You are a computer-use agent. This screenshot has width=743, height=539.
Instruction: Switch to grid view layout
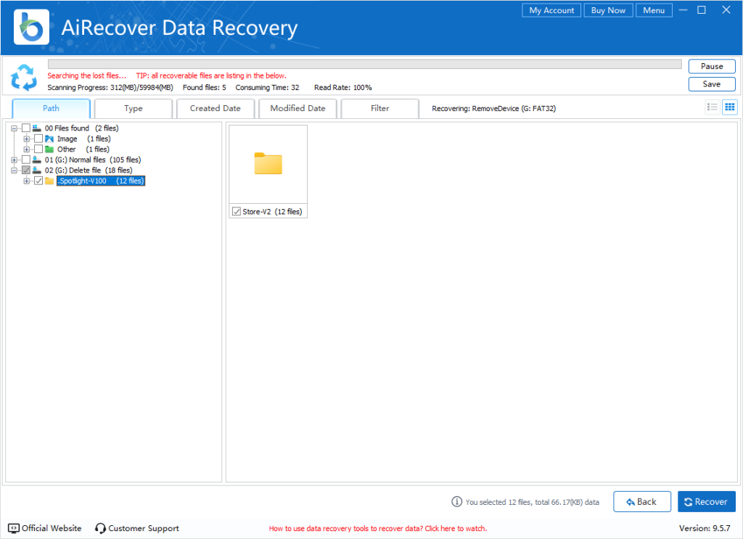[730, 107]
